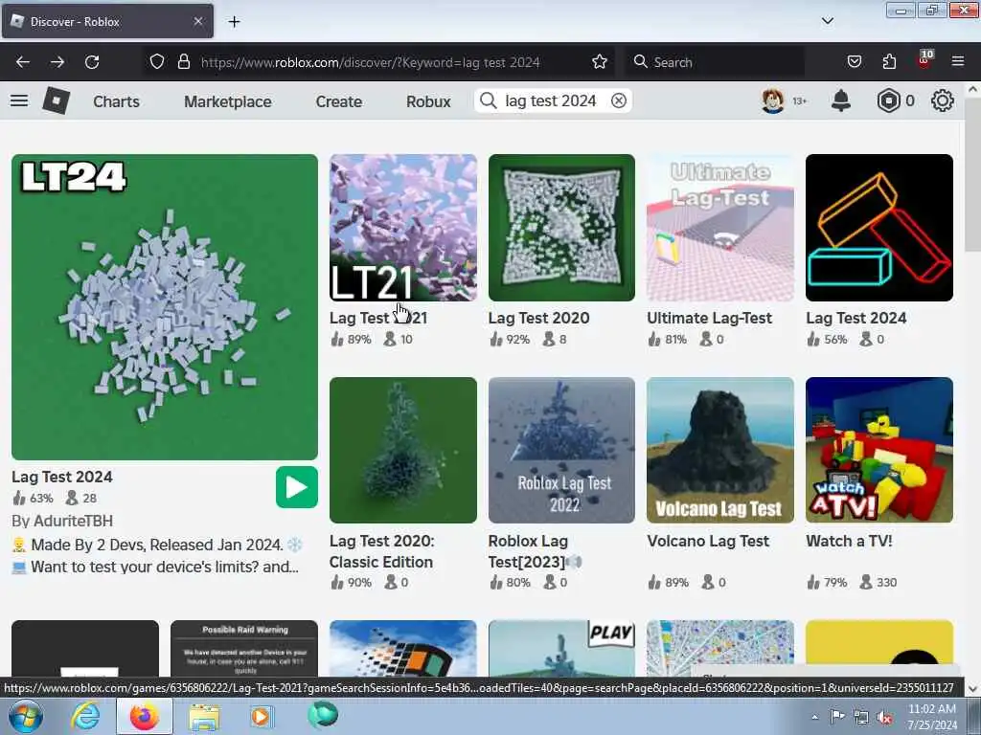Viewport: 981px width, 735px height.
Task: Click the 'Ultimate Lag-Test' title link
Action: point(710,318)
